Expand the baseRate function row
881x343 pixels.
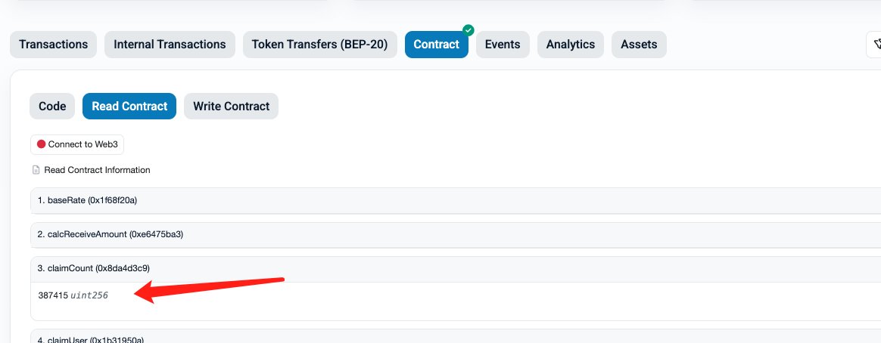[456, 200]
